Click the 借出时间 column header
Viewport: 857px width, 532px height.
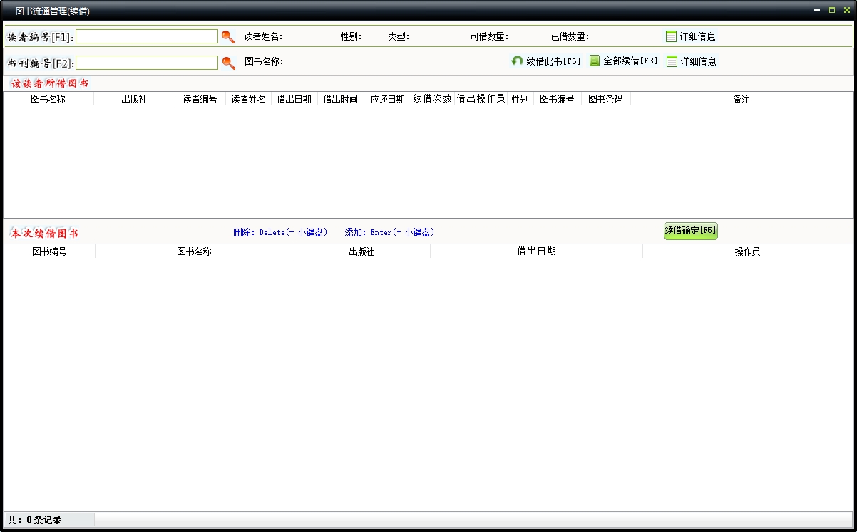click(x=340, y=100)
